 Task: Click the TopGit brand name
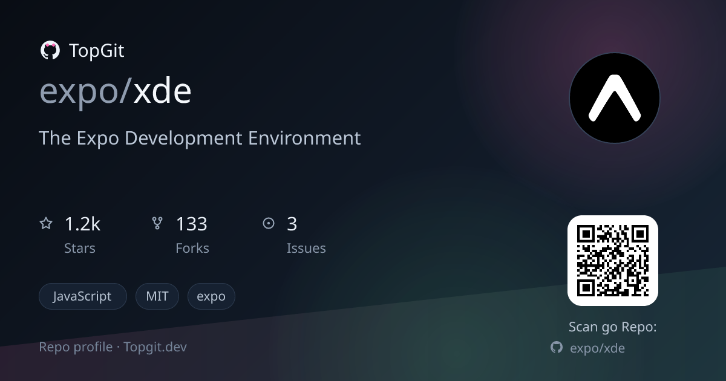(97, 51)
